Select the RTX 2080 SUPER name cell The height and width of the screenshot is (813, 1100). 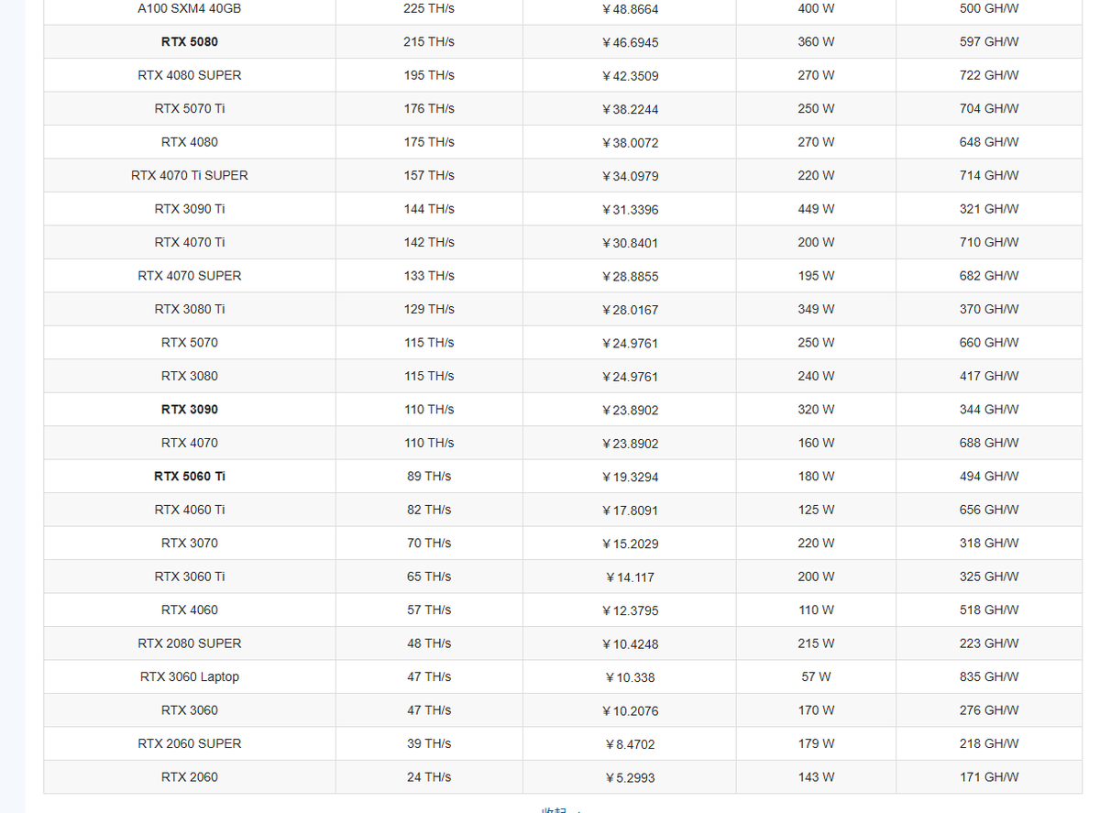190,643
